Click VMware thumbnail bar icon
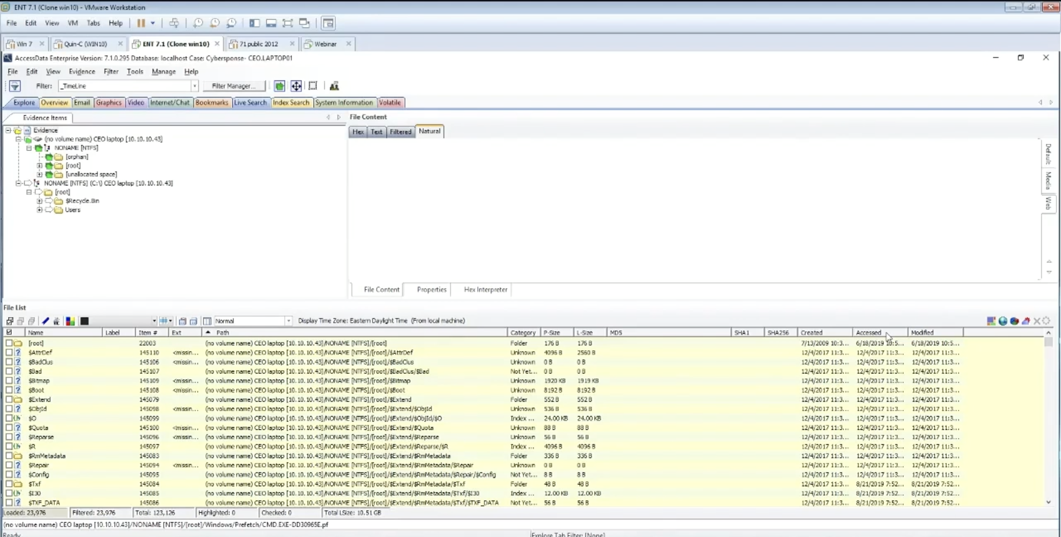Viewport: 1061px width, 537px height. pos(271,23)
